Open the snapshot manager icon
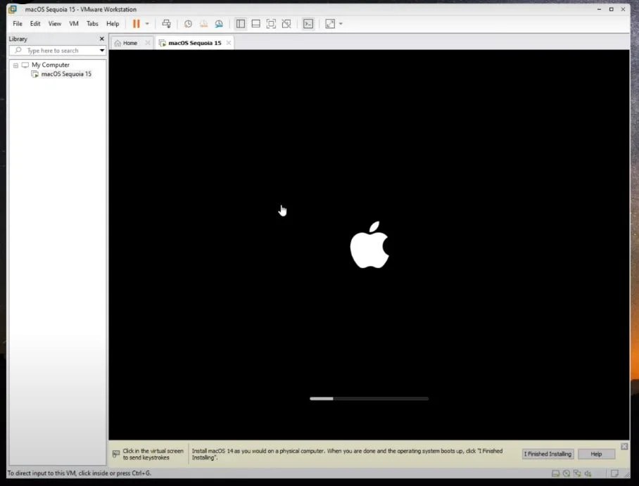The image size is (639, 486). (219, 24)
